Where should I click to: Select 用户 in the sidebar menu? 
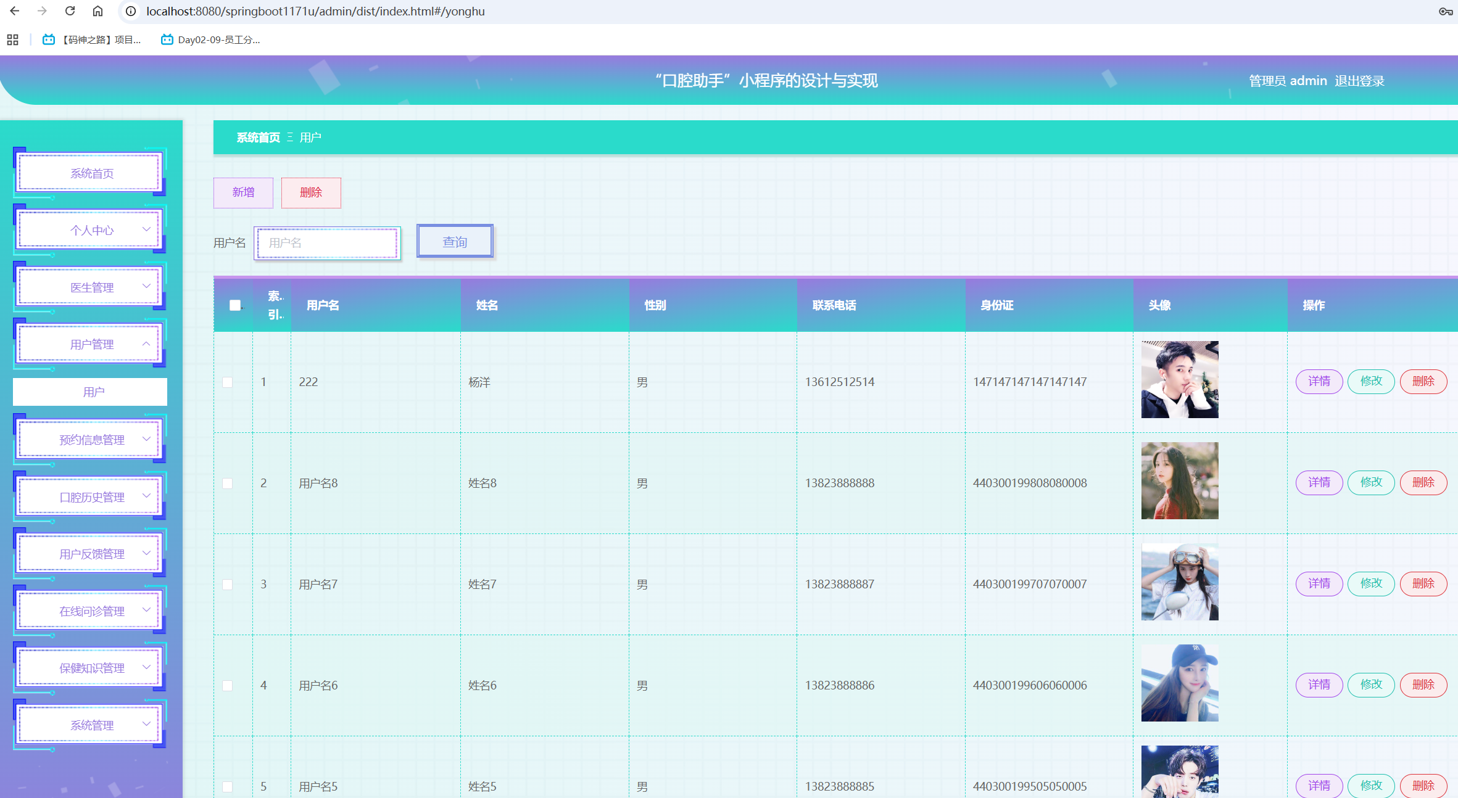89,391
